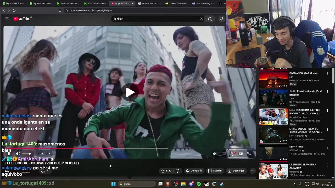Viewport: 335px width, 188px height.
Task: Switch to 'cuantos usuarios' Google tab
Action: [x=149, y=3]
